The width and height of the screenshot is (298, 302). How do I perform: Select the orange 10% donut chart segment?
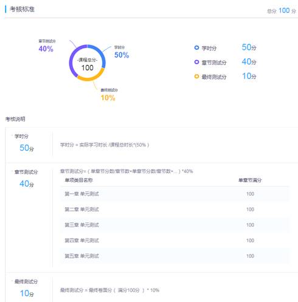click(x=91, y=77)
